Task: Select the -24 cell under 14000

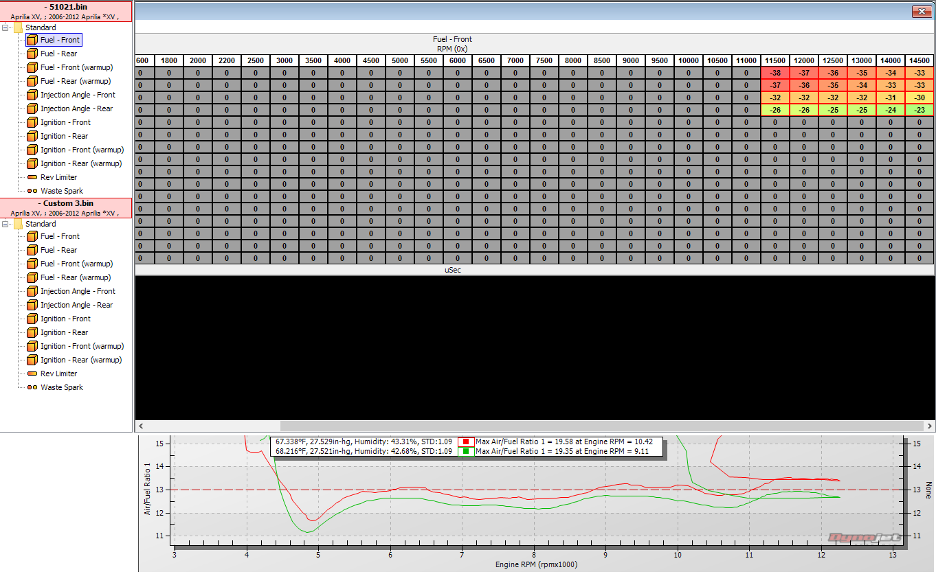Action: point(891,110)
